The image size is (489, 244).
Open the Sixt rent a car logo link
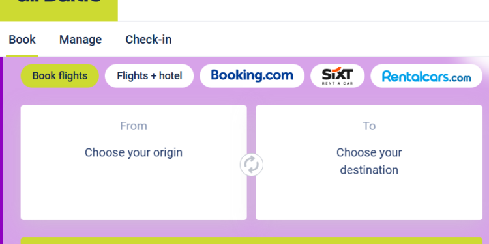coord(338,76)
